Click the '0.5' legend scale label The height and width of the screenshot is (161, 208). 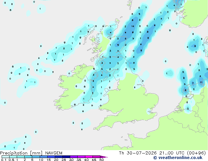tap(11, 160)
